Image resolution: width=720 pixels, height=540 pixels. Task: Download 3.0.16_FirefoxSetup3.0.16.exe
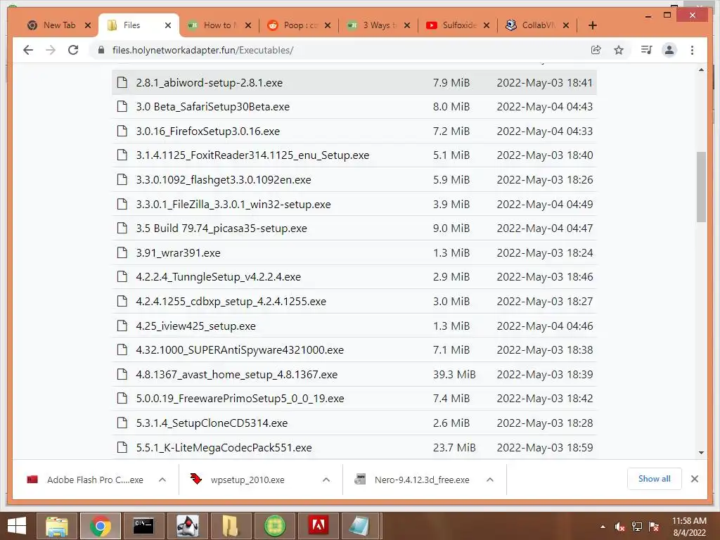[x=207, y=131]
